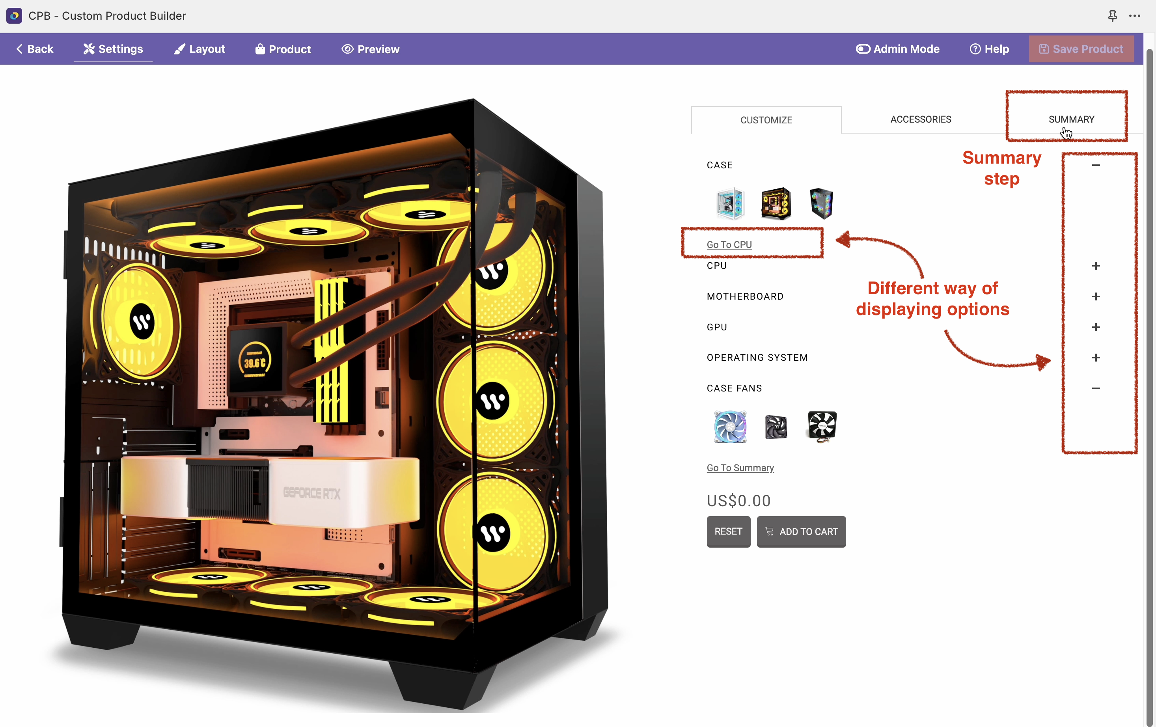This screenshot has height=727, width=1156.
Task: Choose the yellow-lit case option
Action: (775, 203)
